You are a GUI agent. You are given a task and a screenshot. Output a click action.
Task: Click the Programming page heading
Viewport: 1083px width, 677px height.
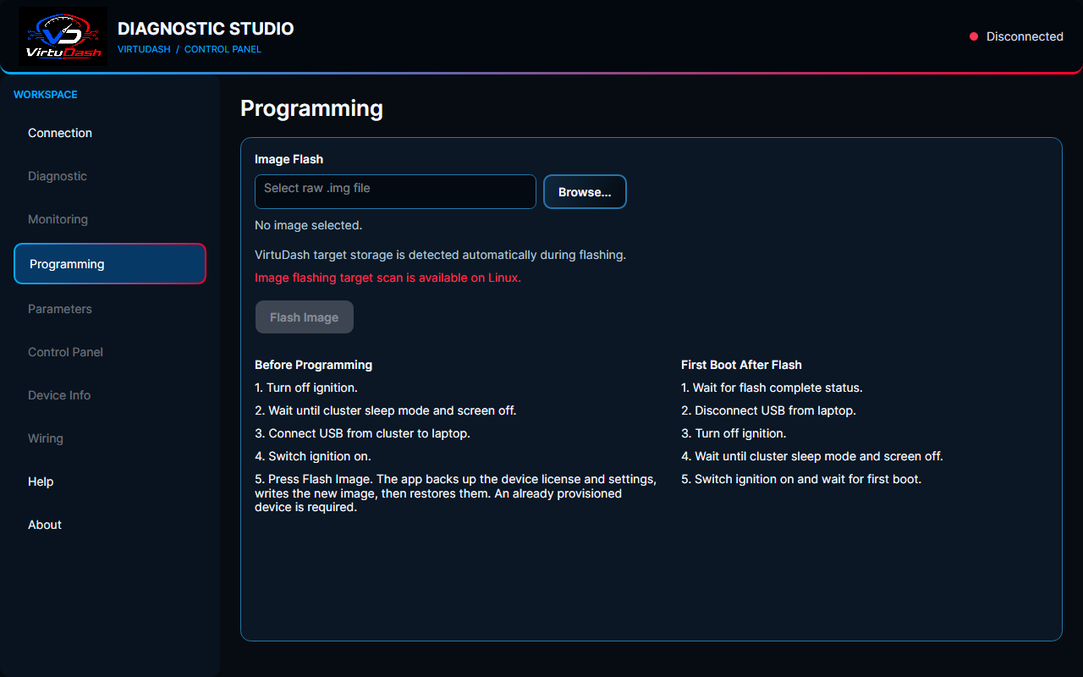click(311, 108)
